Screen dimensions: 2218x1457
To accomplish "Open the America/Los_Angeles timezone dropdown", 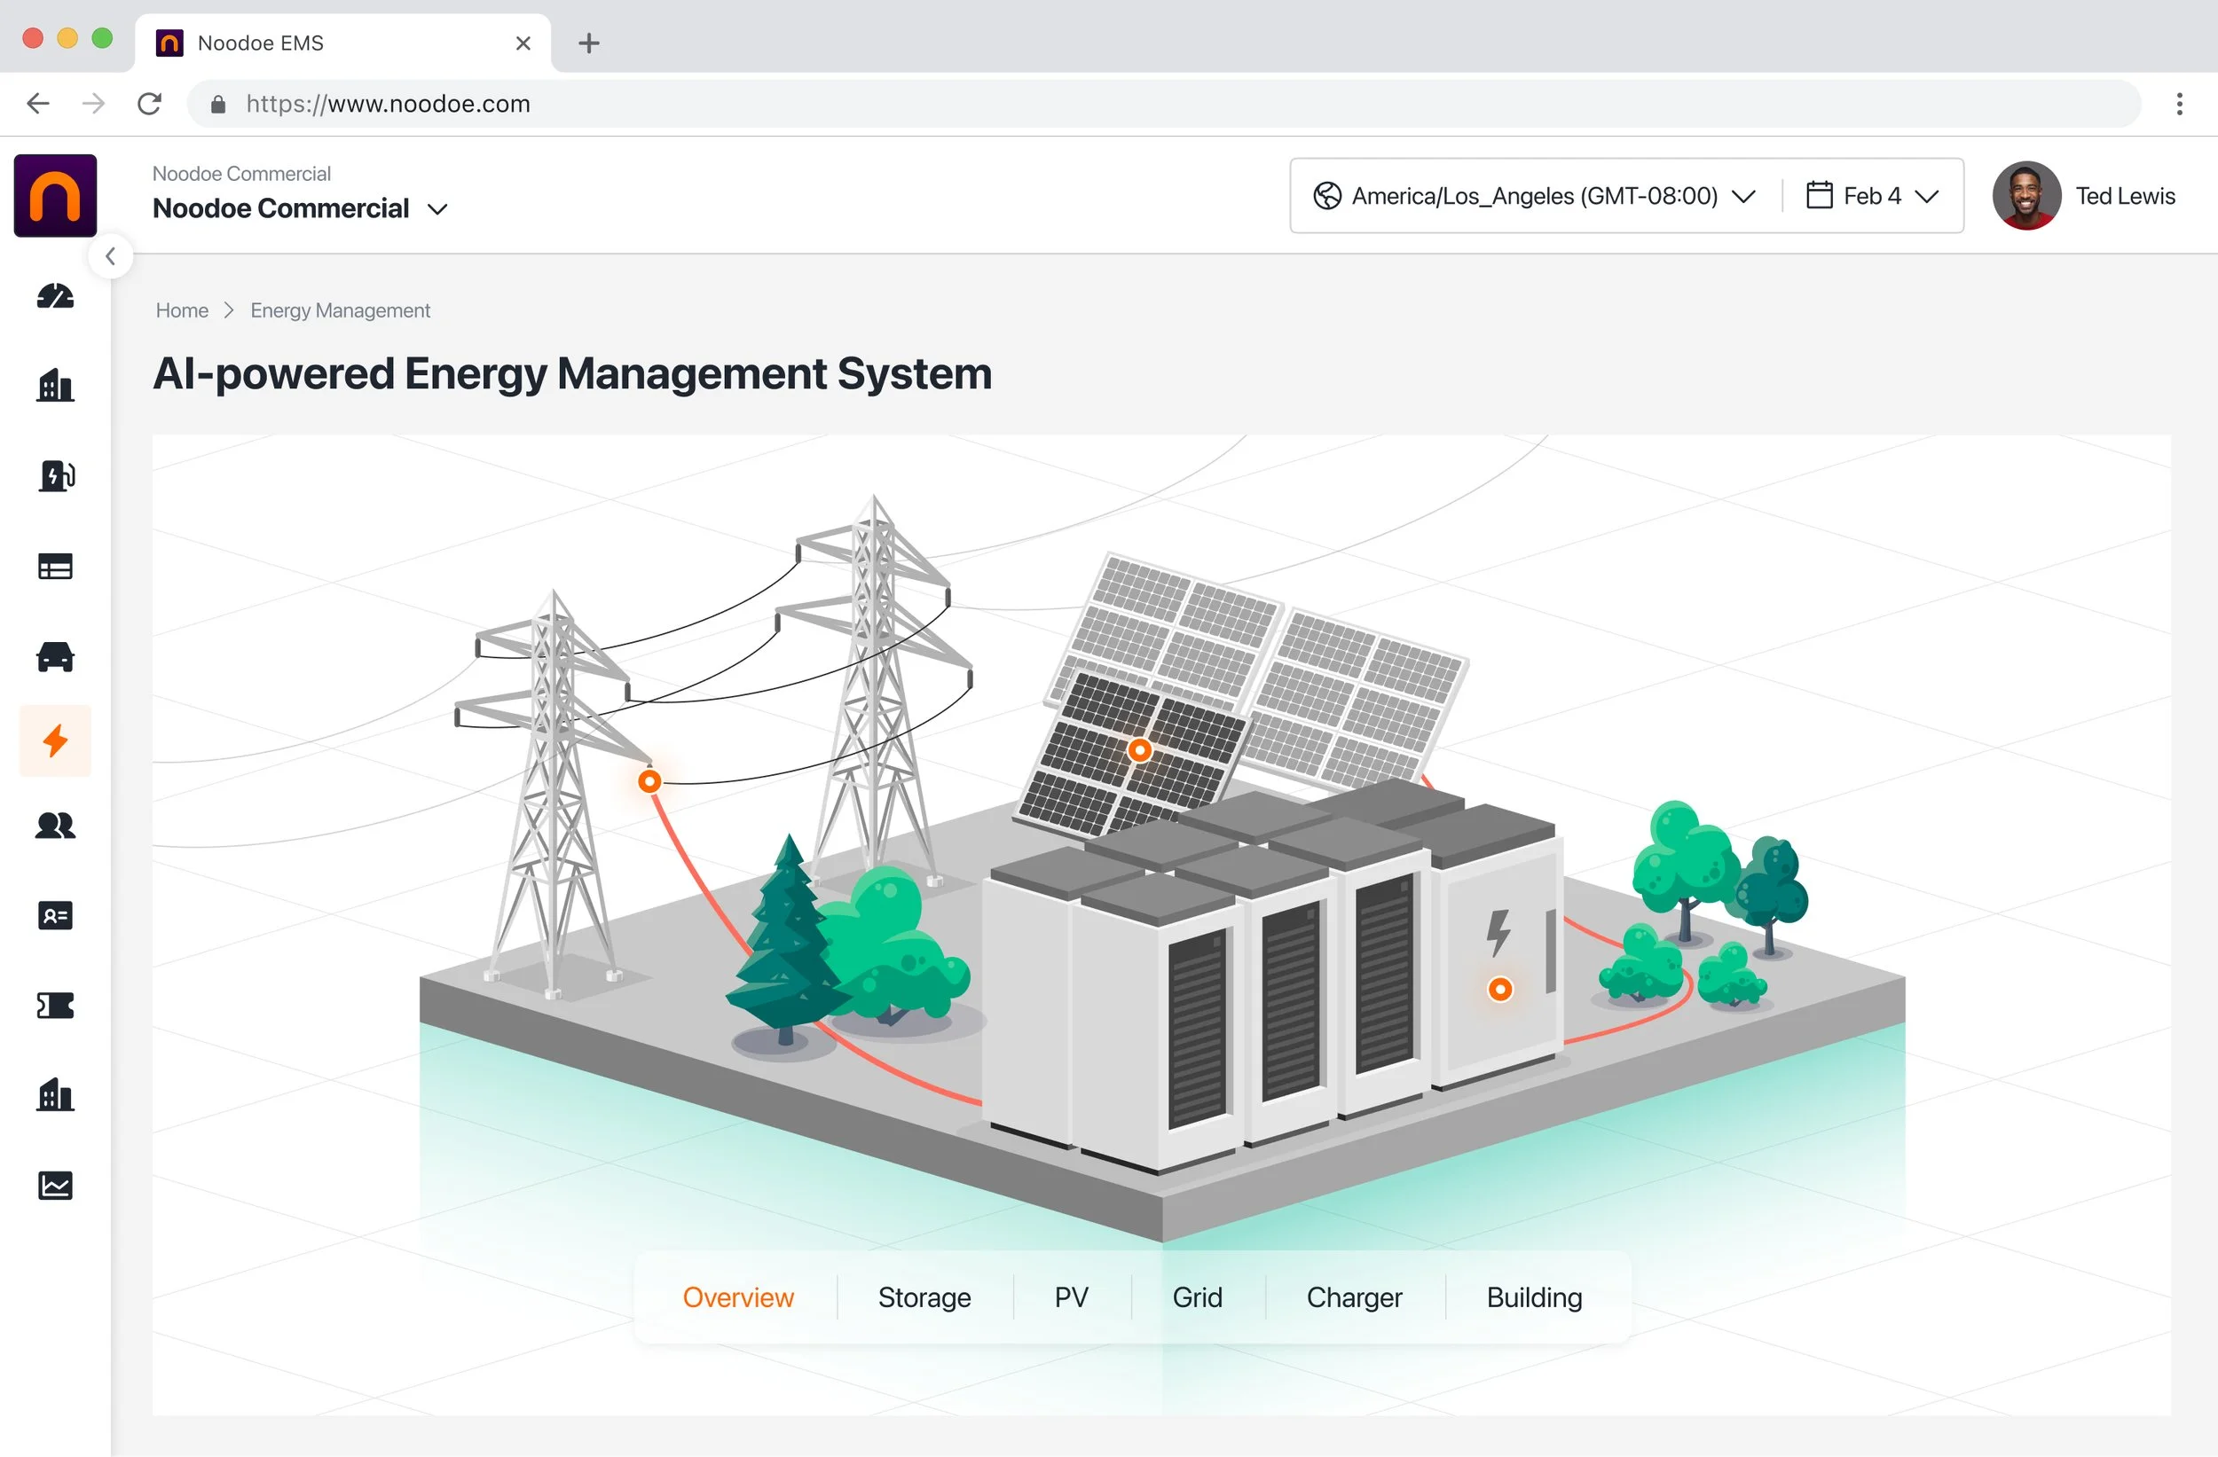I will 1534,196.
